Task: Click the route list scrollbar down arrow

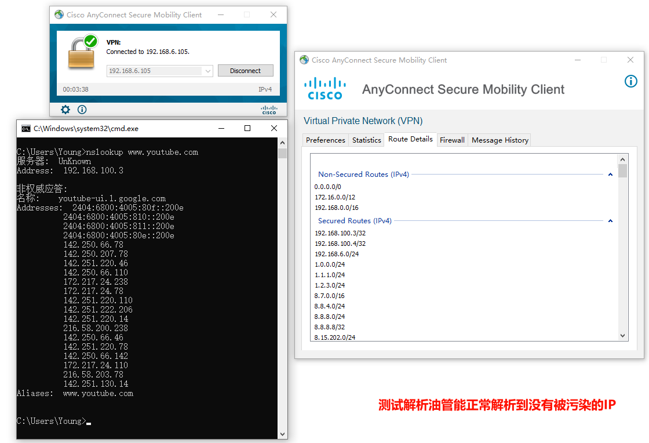Action: pos(622,336)
